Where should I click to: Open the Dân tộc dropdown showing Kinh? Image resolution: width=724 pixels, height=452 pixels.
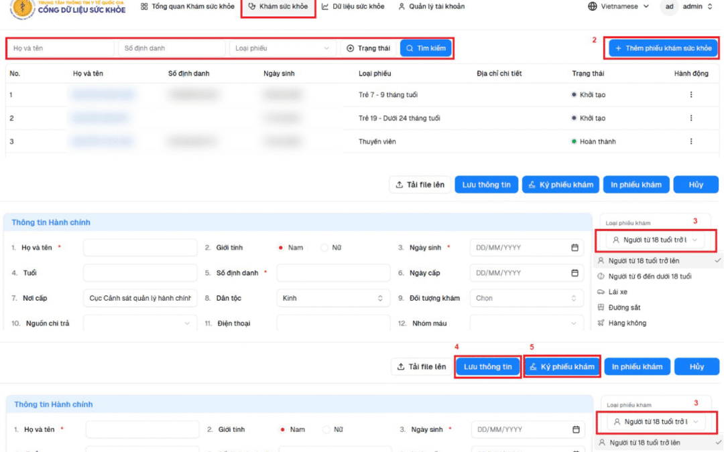click(x=333, y=299)
